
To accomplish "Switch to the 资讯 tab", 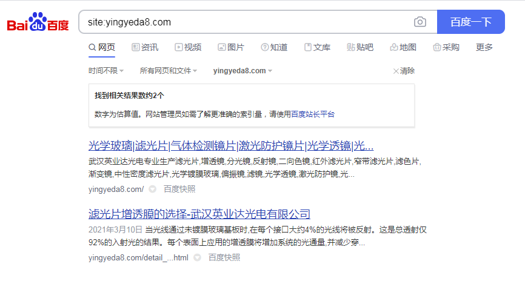I will click(145, 47).
